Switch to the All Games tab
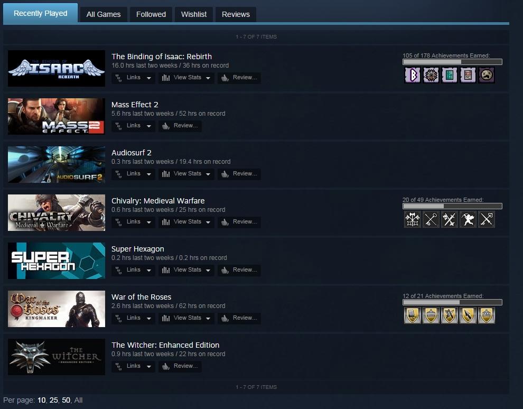 click(x=104, y=14)
